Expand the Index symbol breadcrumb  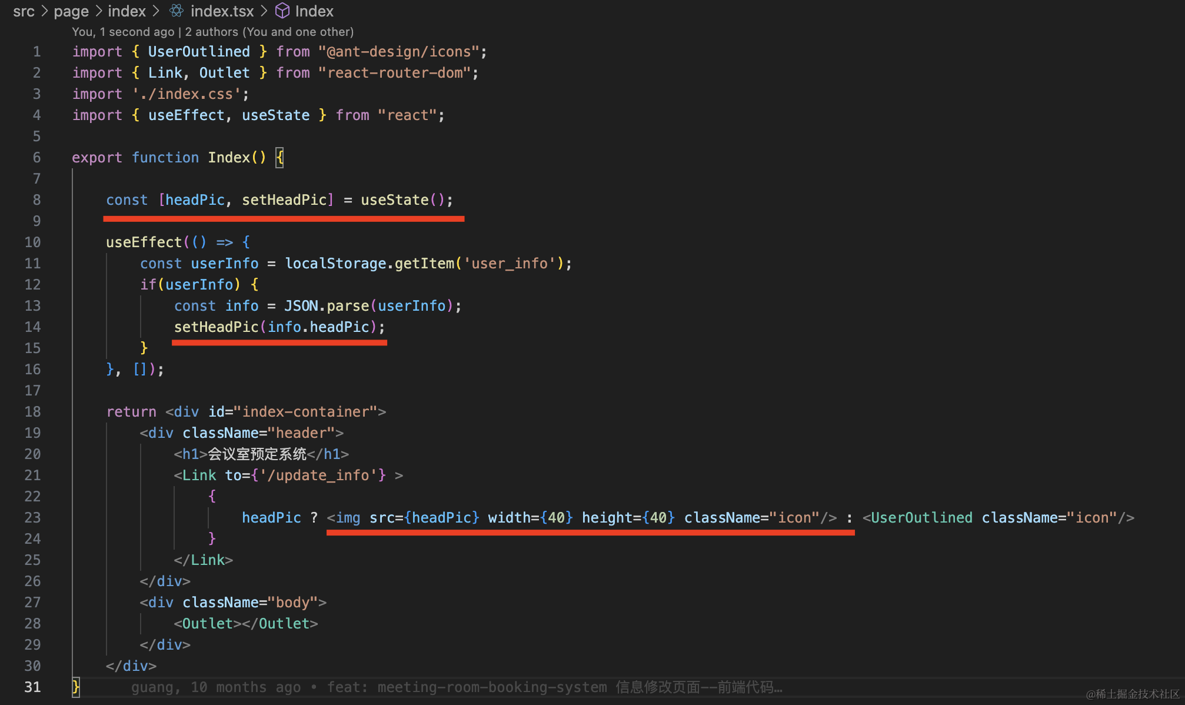pos(314,11)
